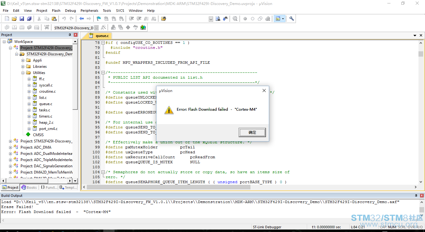Build target files icon
Viewport: 425px width, 232px height.
pos(14,27)
